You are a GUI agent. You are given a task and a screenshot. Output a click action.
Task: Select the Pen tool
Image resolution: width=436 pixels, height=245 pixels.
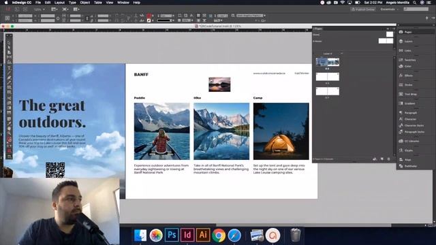point(9,78)
